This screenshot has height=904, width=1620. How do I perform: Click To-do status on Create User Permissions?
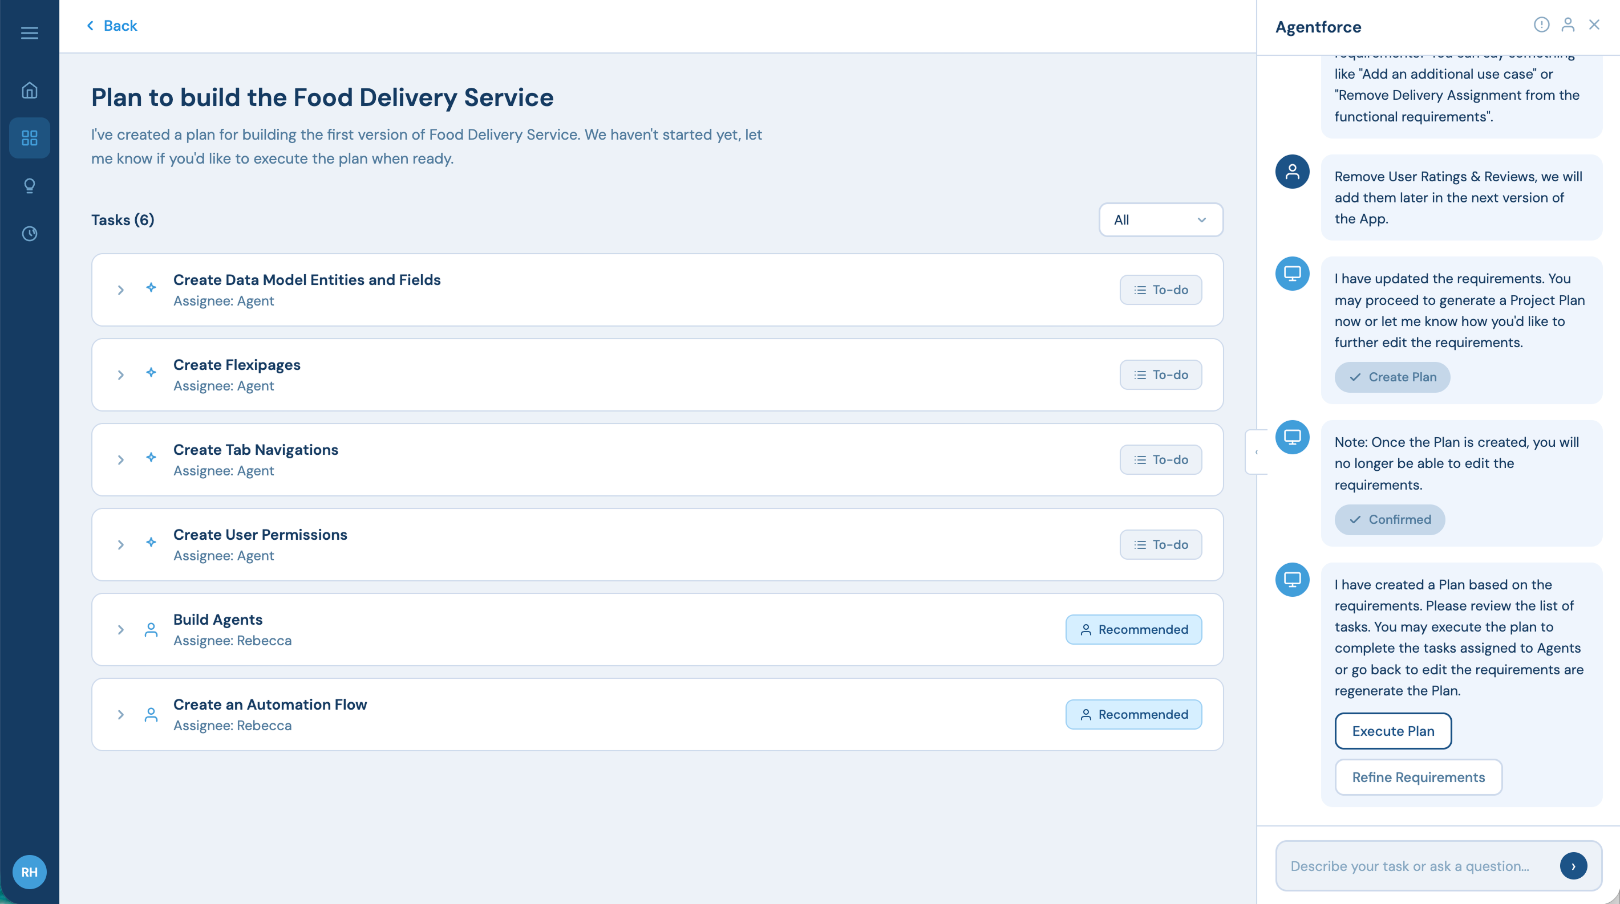pos(1161,544)
